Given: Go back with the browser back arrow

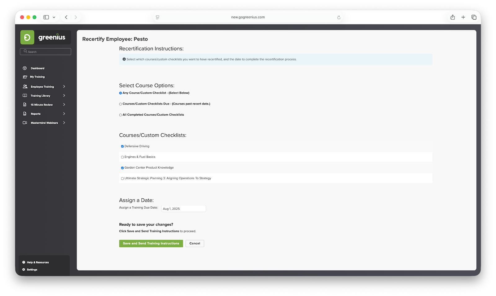Looking at the screenshot, I should (x=66, y=17).
